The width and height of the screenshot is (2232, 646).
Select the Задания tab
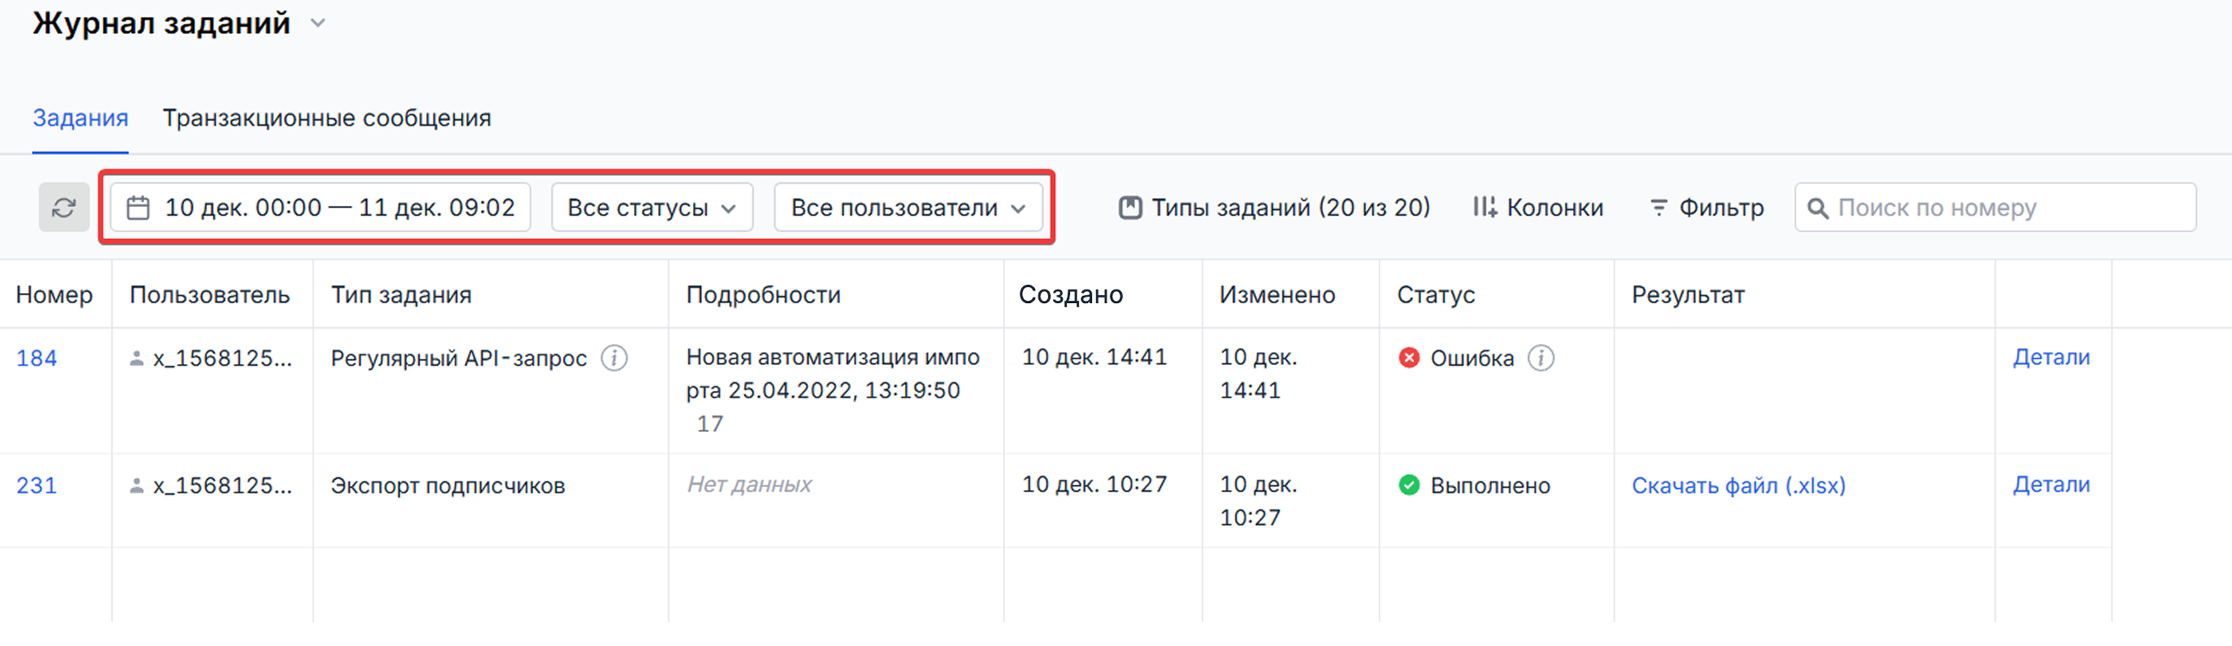coord(80,118)
